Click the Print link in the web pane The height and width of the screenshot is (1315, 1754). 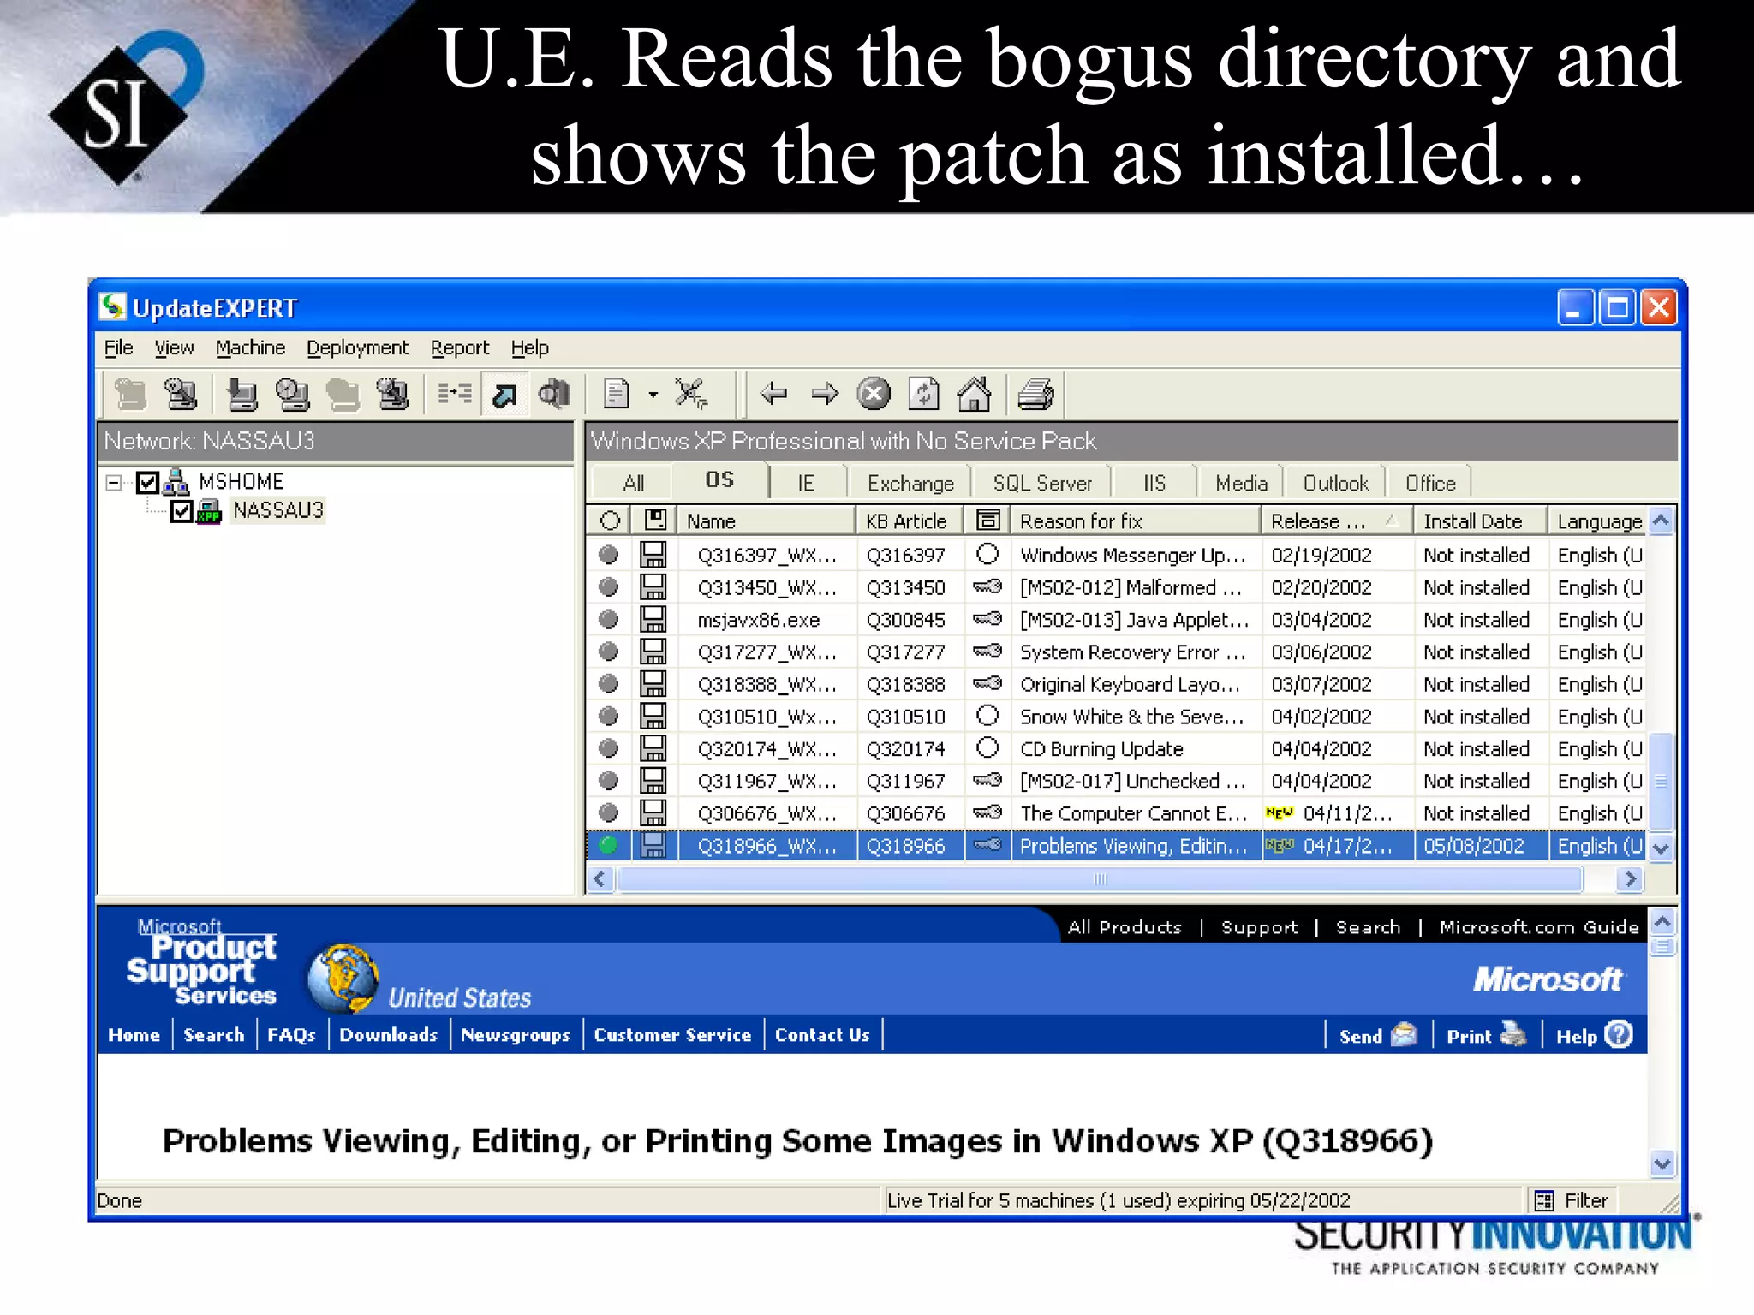click(x=1469, y=1036)
